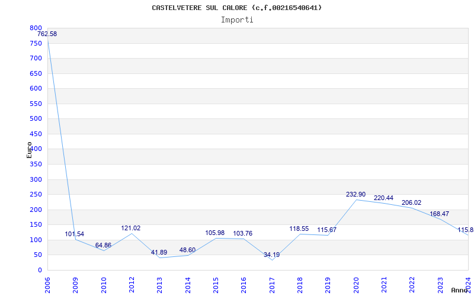Viewport: 474px width, 296px height.
Task: Select the 103.76 data label
Action: pos(242,233)
